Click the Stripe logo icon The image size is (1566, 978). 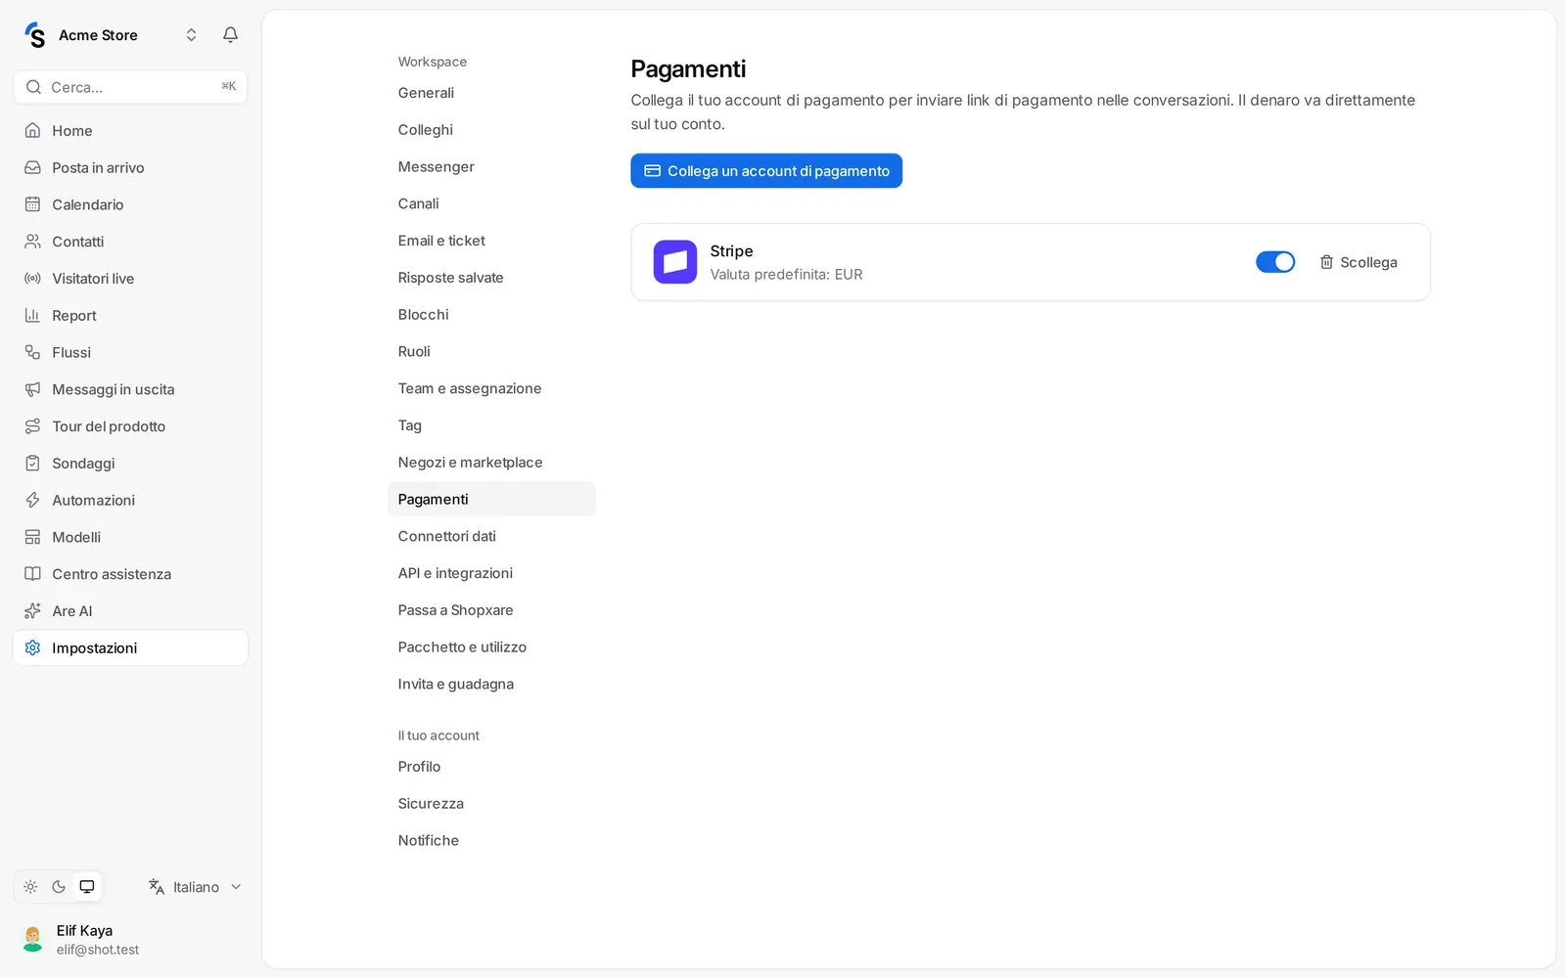675,262
